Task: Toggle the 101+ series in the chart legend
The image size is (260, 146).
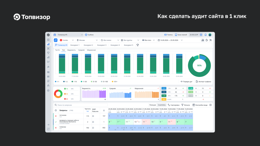Action: point(115,82)
